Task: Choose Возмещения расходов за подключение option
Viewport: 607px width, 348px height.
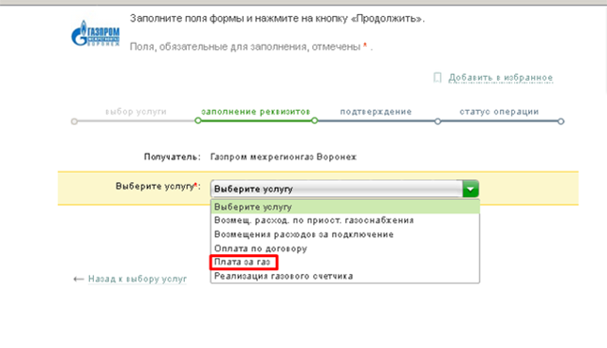Action: tap(345, 234)
